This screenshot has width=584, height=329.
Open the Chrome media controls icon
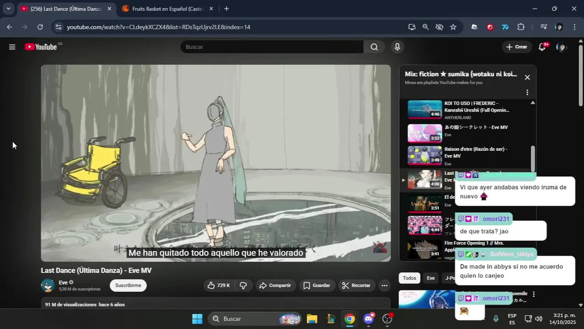point(543,27)
